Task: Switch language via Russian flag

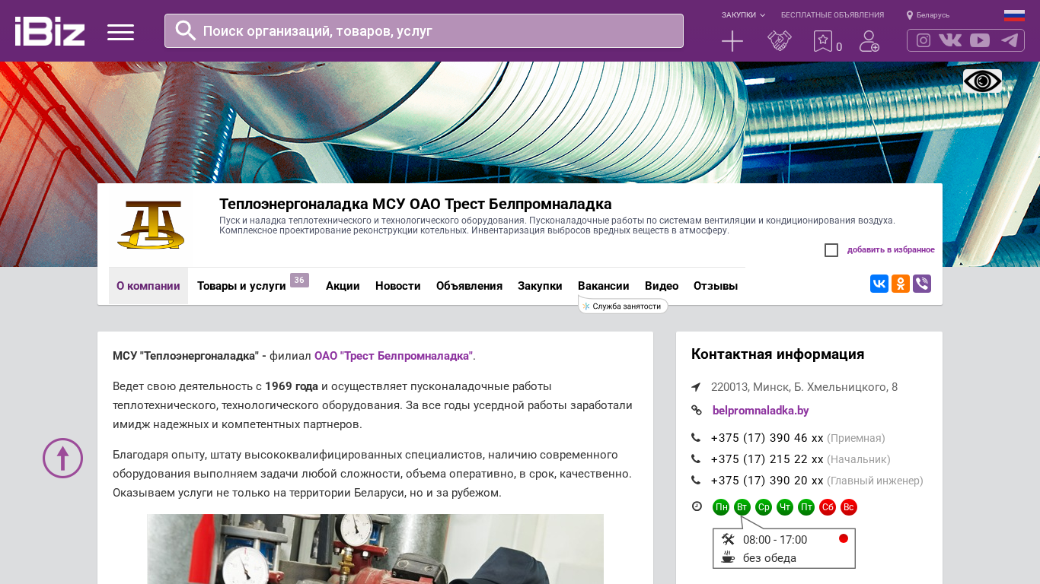Action: tap(1014, 15)
